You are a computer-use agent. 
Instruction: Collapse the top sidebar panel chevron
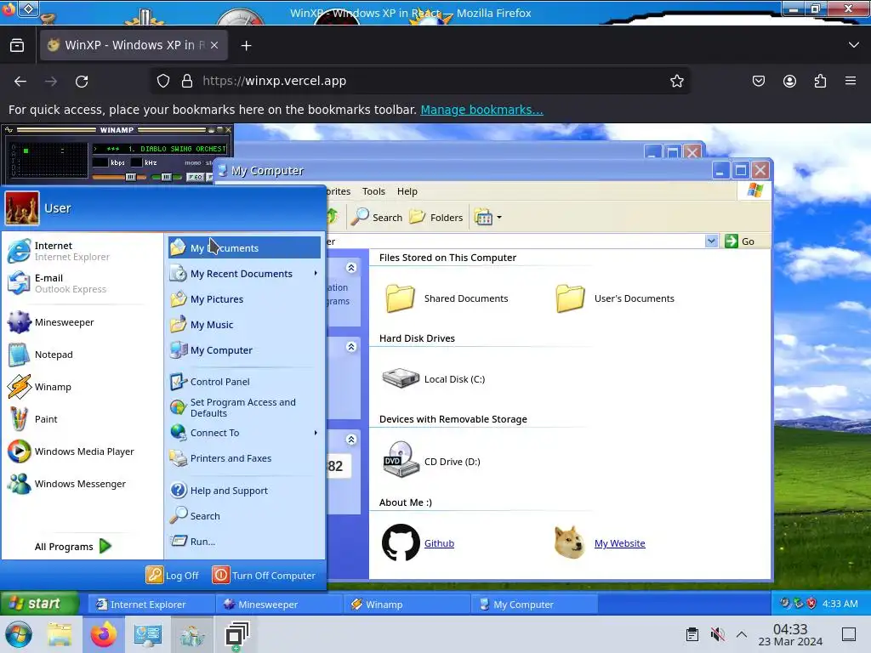point(351,268)
